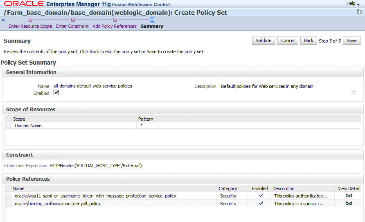The width and height of the screenshot is (365, 222).
Task: Select the Domain Name scope row
Action: 183,126
